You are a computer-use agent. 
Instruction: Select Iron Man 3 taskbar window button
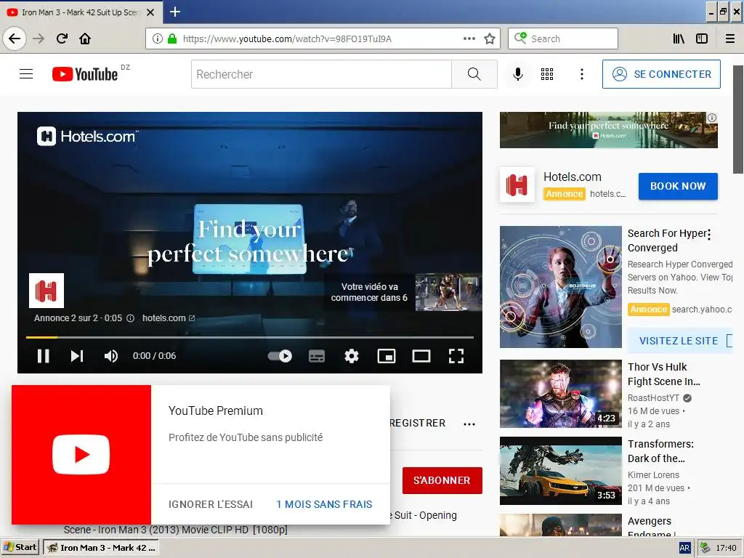(101, 548)
